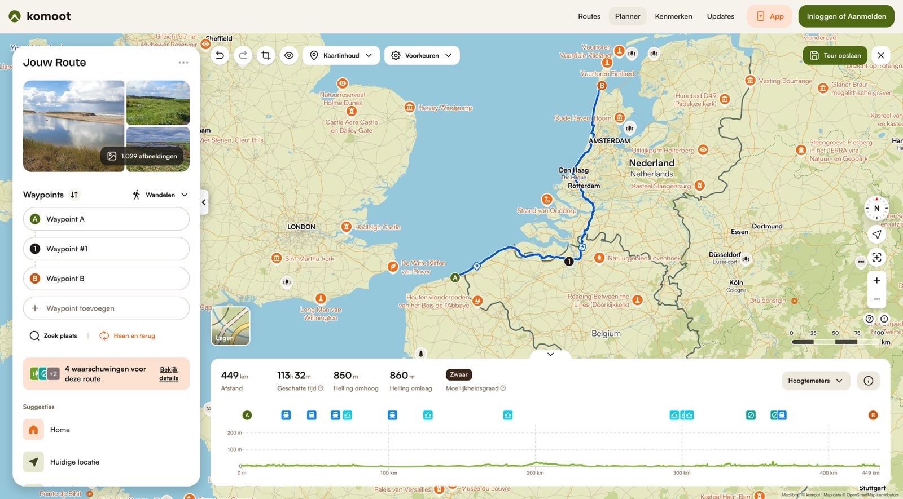Center map on current location arrow
This screenshot has height=499, width=903.
(x=876, y=234)
